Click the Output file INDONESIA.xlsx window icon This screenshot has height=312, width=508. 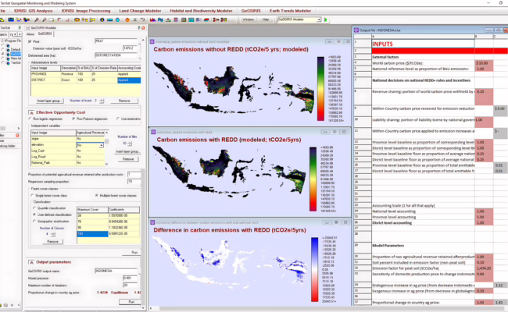coord(356,30)
